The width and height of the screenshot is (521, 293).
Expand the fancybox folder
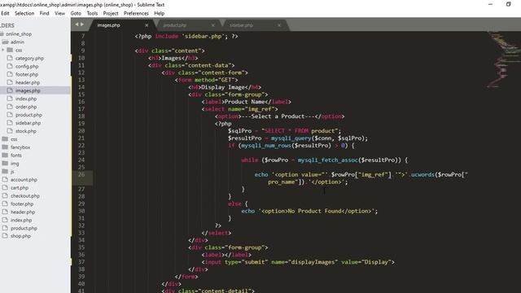pos(20,147)
